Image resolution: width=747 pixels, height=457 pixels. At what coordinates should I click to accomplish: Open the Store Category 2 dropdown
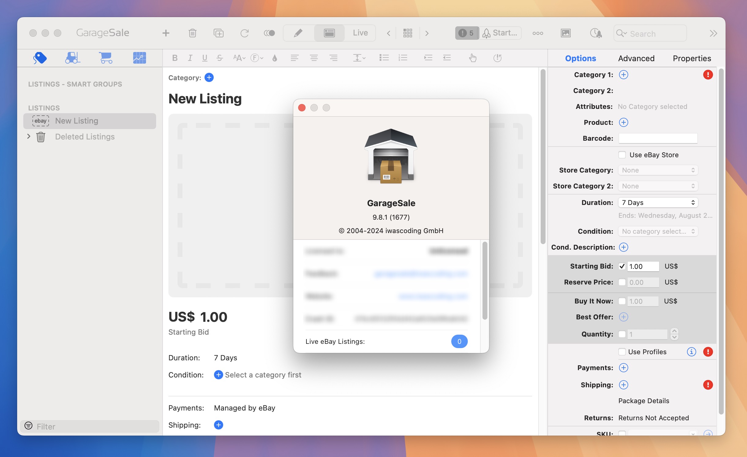(x=658, y=186)
